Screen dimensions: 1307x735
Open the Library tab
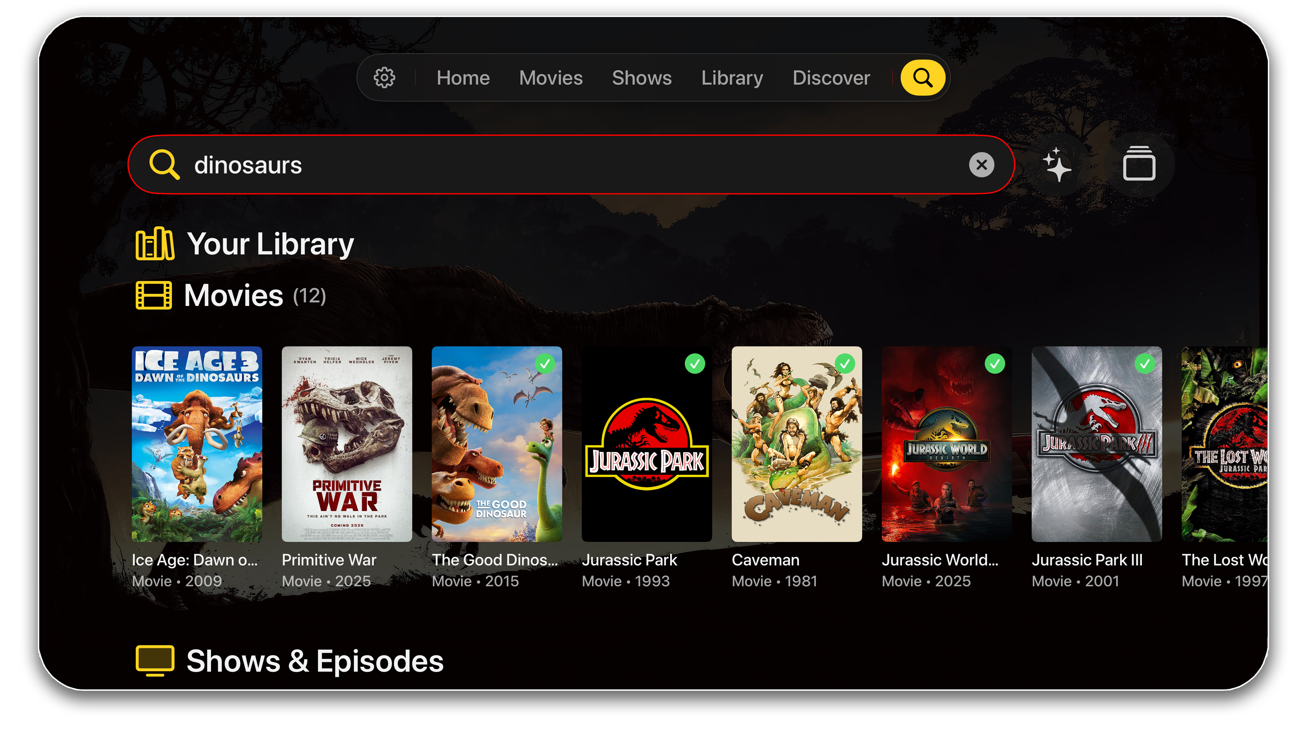click(732, 78)
